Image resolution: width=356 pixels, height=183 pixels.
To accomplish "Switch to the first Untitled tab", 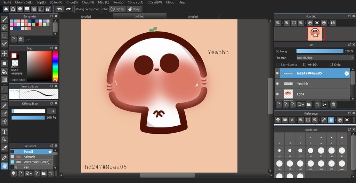I will pos(86,17).
